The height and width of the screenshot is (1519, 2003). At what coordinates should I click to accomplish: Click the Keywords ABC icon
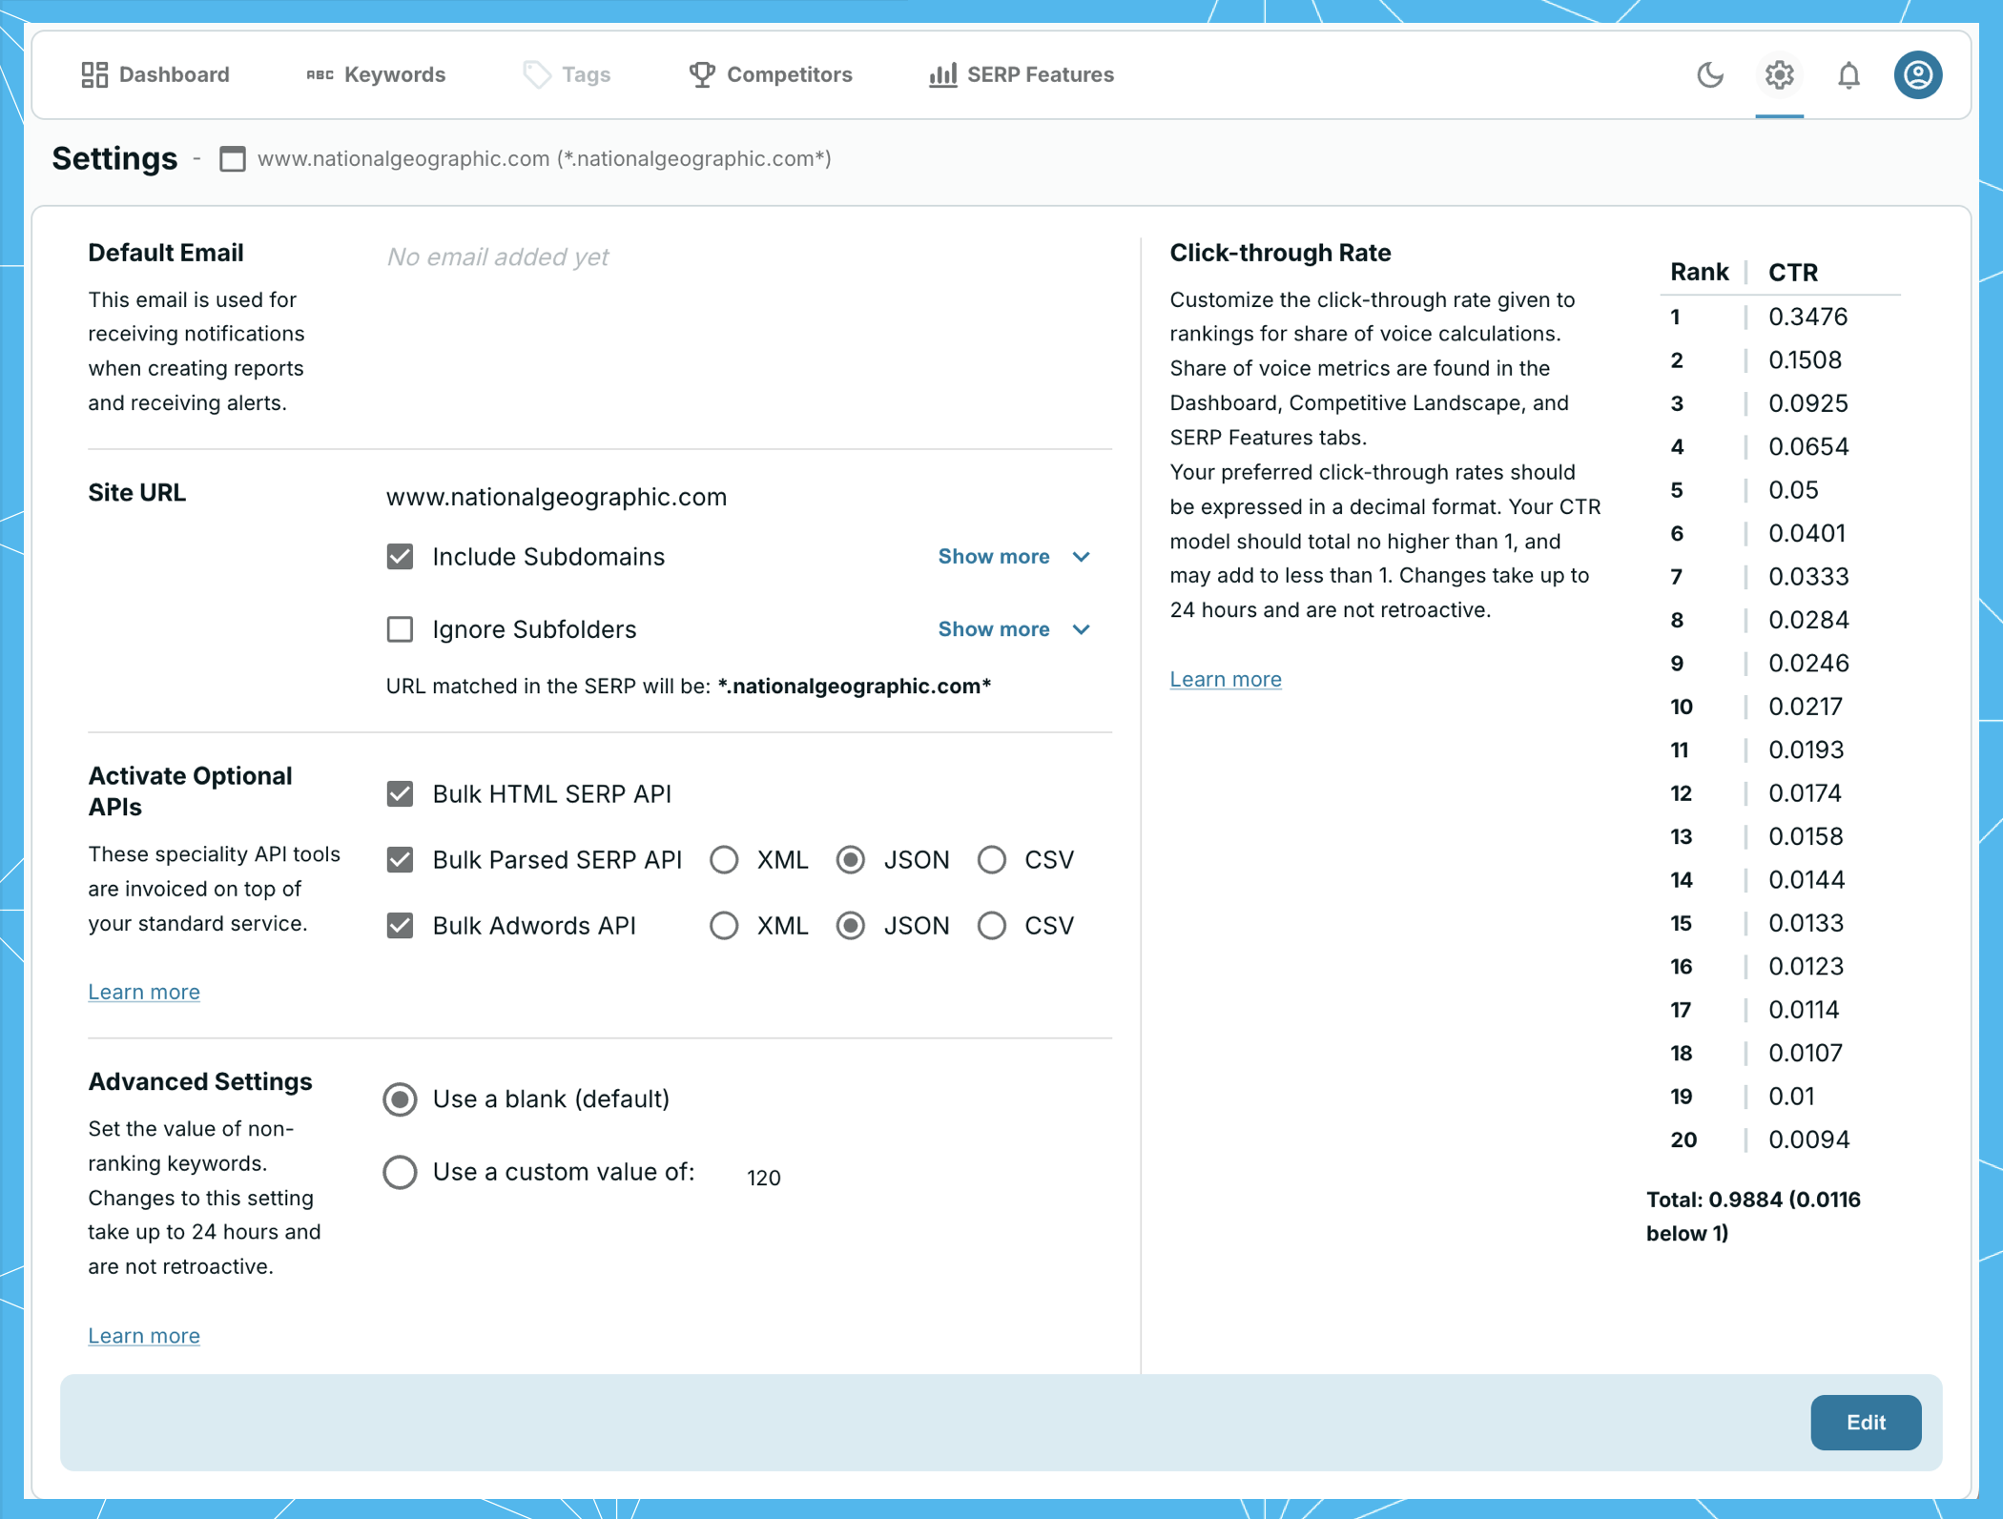(320, 74)
